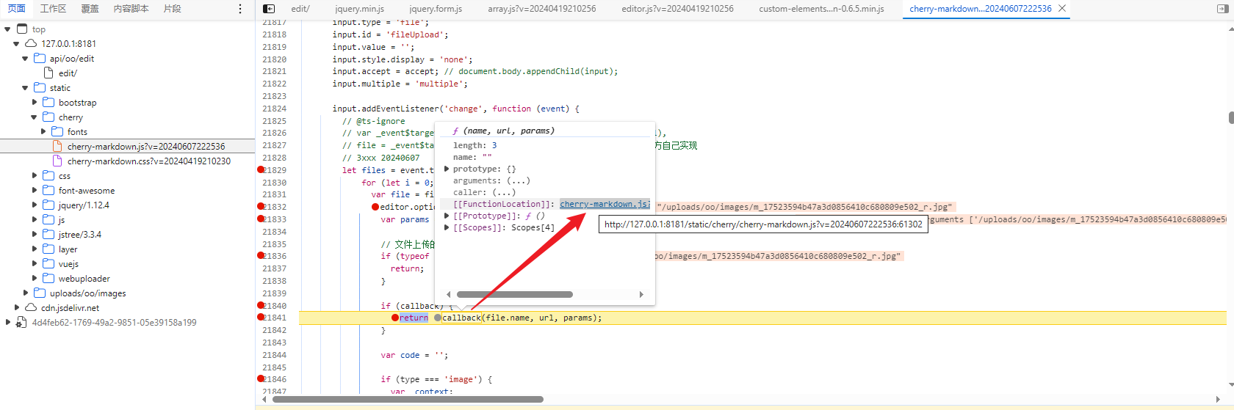
Task: Switch to the 页面 tab
Action: [16, 9]
